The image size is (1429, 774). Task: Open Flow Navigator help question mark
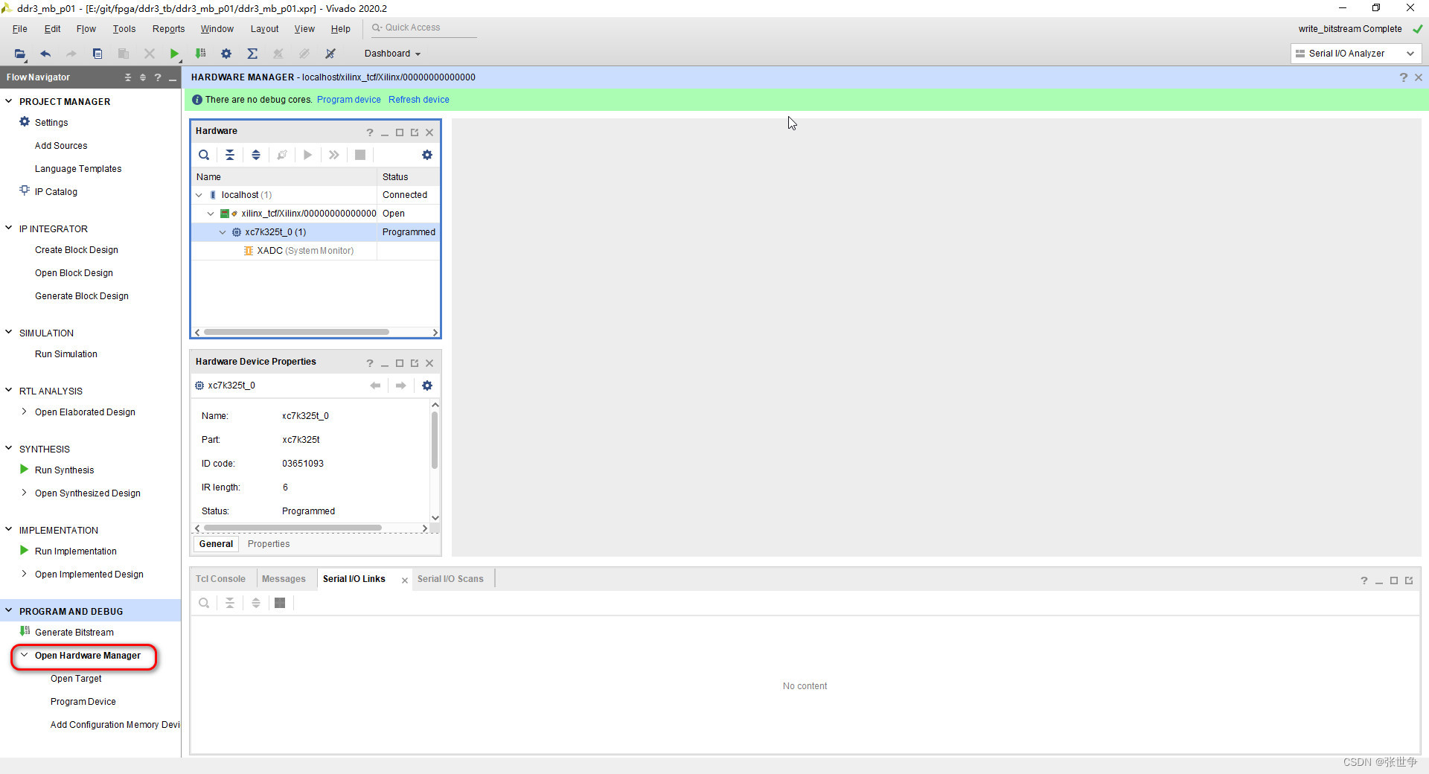click(x=158, y=77)
